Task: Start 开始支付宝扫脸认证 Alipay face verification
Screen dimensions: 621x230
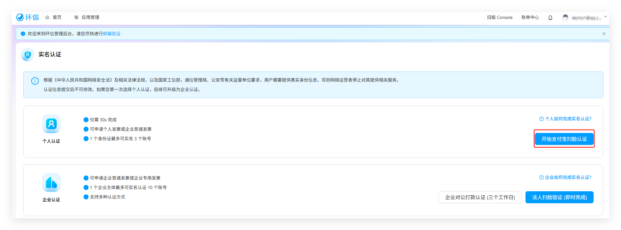Action: 564,139
